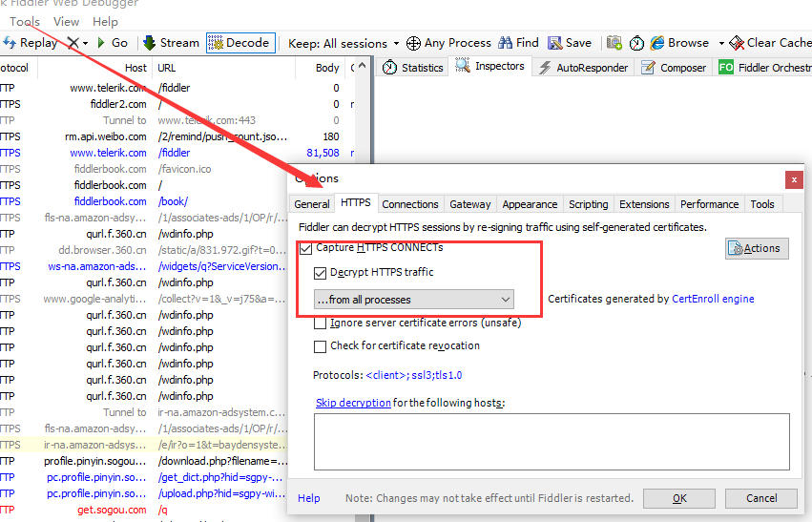Click the screenshot camera toolbar icon

click(614, 43)
